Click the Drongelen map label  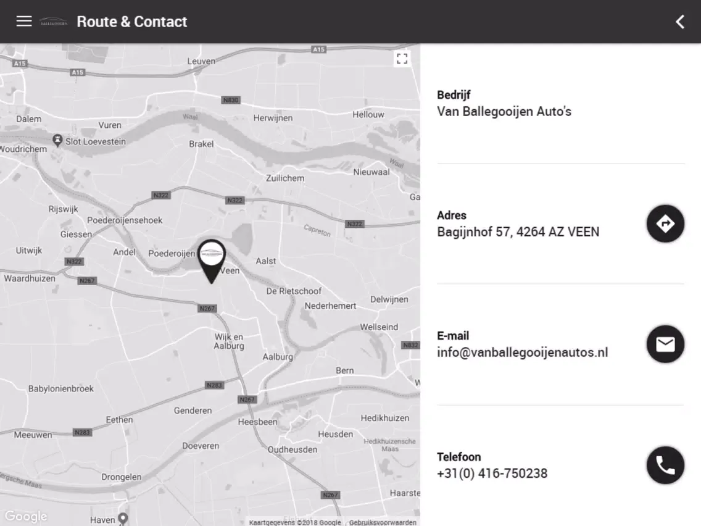coord(121,477)
